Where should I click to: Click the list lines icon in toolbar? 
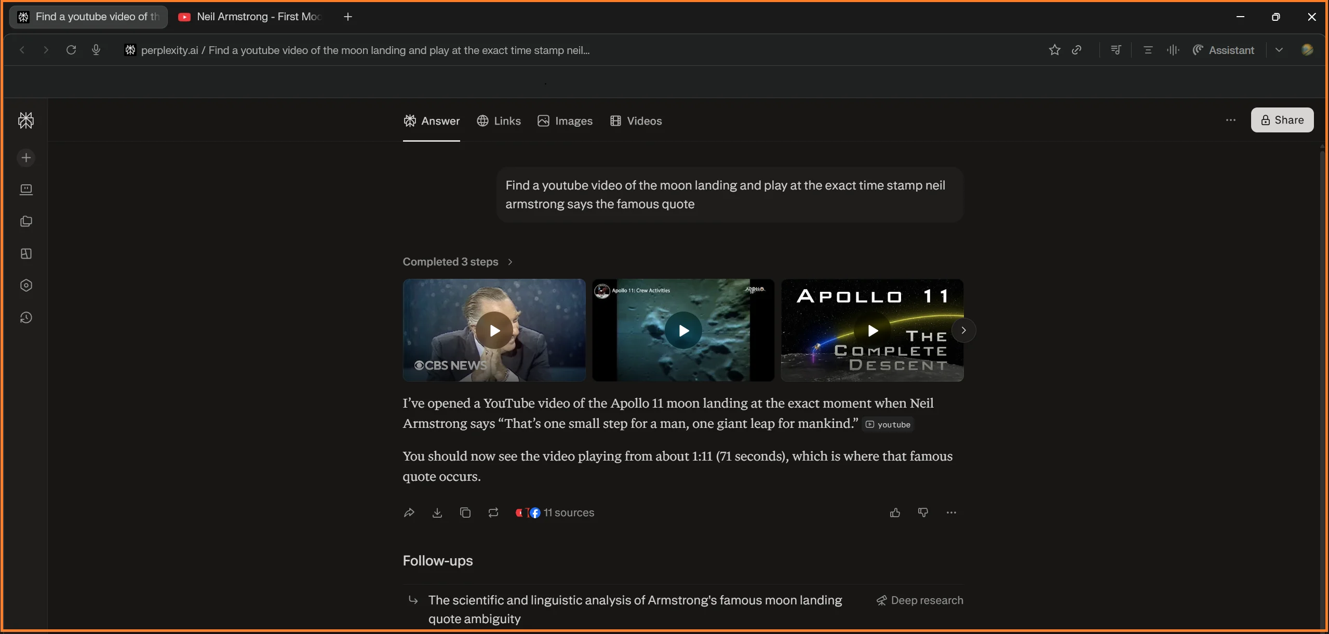[x=1148, y=50]
